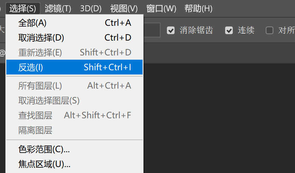Choose 反选(I) to invert selection
295x173 pixels.
click(x=74, y=67)
